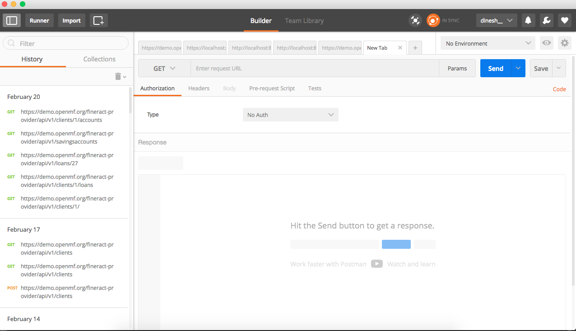Click the Enter request URL field

(x=314, y=69)
